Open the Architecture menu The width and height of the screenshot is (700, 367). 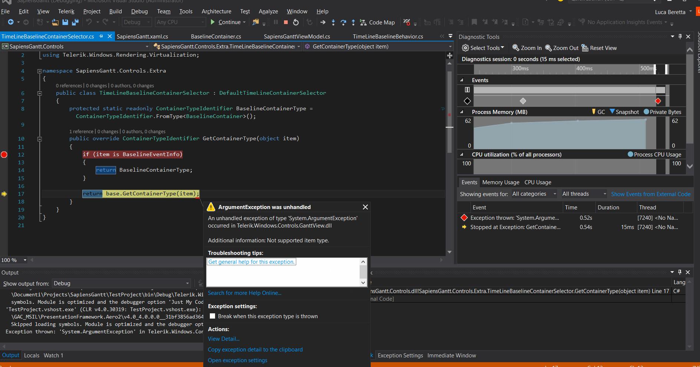point(216,11)
